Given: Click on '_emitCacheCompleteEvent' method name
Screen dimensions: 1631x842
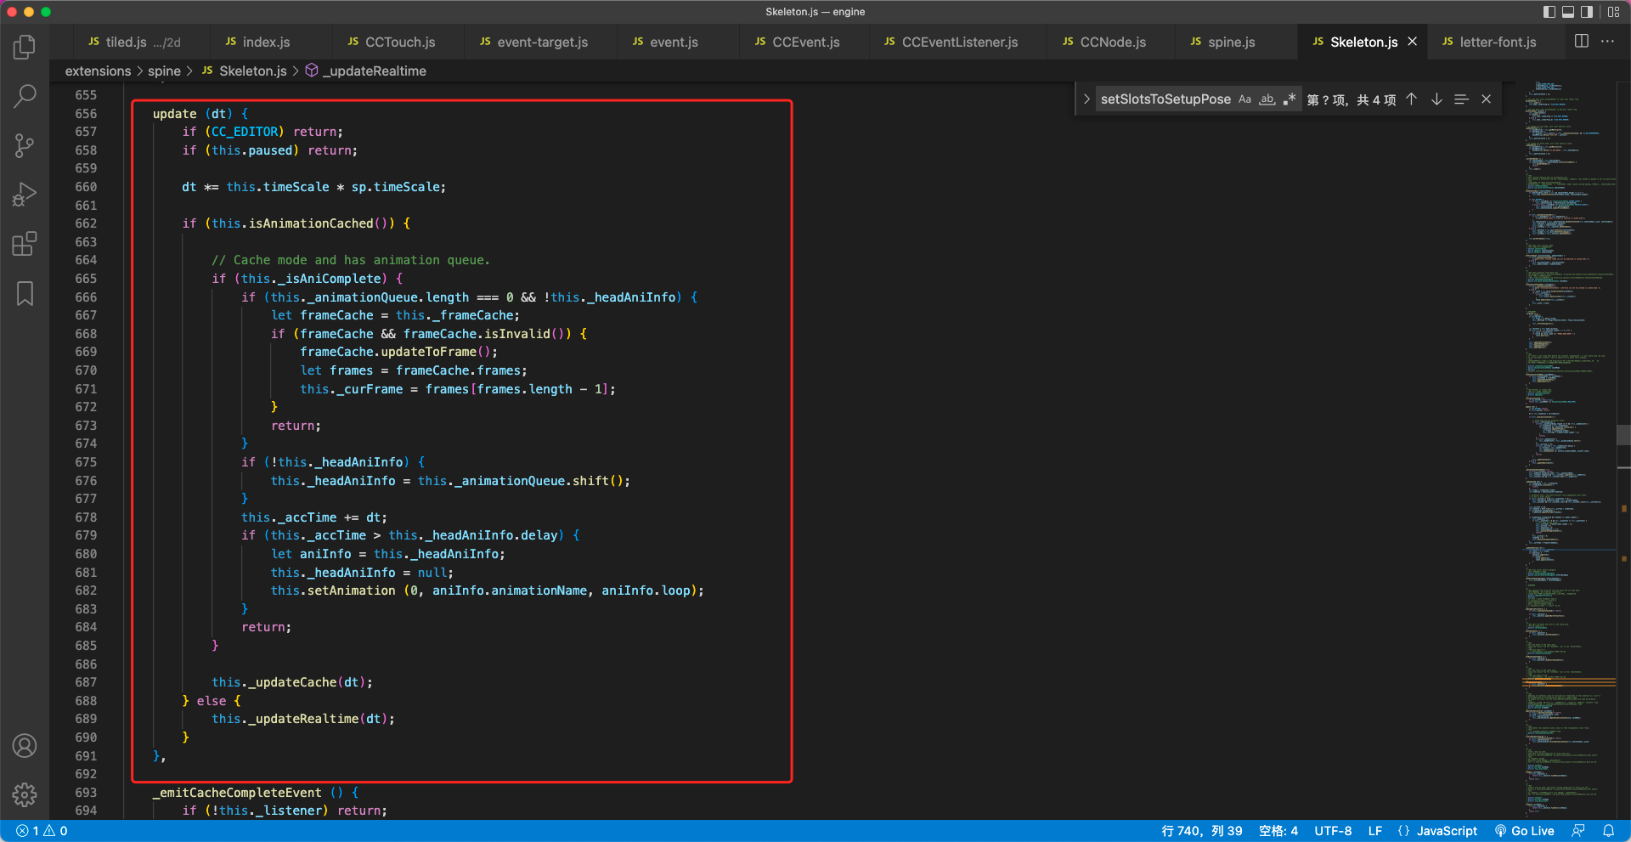Looking at the screenshot, I should pyautogui.click(x=237, y=793).
